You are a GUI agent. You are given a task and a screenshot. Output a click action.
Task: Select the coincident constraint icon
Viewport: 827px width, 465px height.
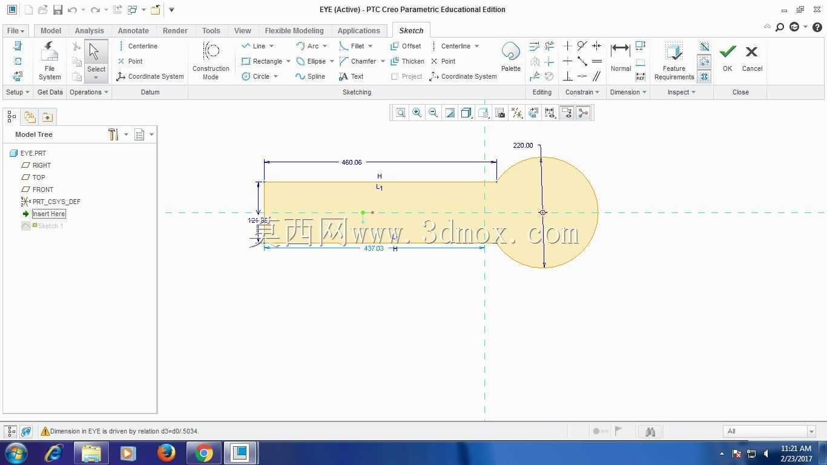click(582, 76)
